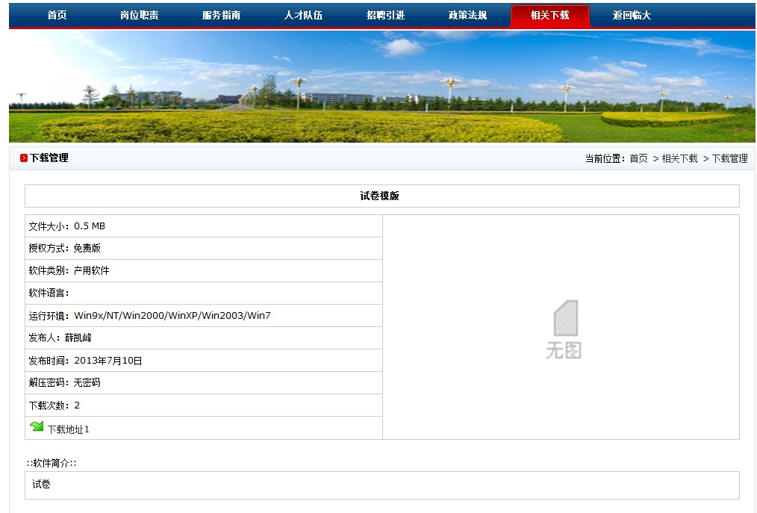Image resolution: width=757 pixels, height=513 pixels.
Task: Click the red icon beside 下载管理 heading
Action: (x=24, y=158)
